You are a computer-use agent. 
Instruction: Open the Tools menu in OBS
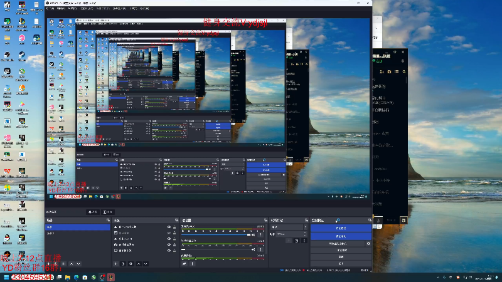[133, 9]
